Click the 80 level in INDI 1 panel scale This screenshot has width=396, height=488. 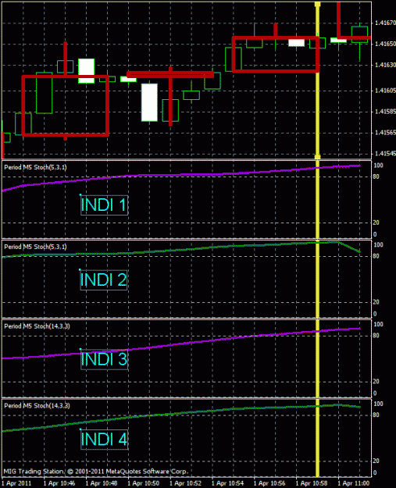click(x=376, y=176)
